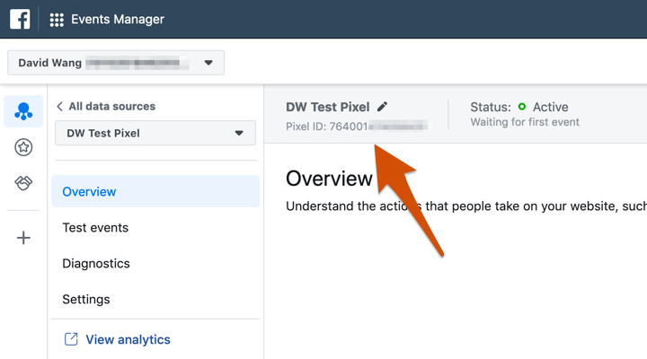Image resolution: width=647 pixels, height=359 pixels.
Task: Open partner integrations handshake icon
Action: [x=23, y=183]
